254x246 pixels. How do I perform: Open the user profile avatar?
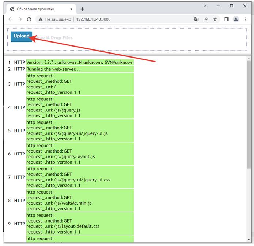(236, 19)
